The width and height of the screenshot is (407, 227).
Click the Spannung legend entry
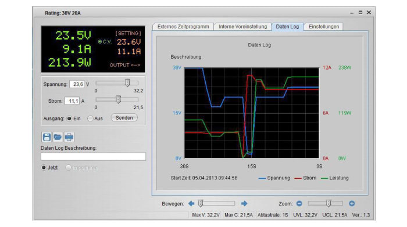[x=274, y=178]
